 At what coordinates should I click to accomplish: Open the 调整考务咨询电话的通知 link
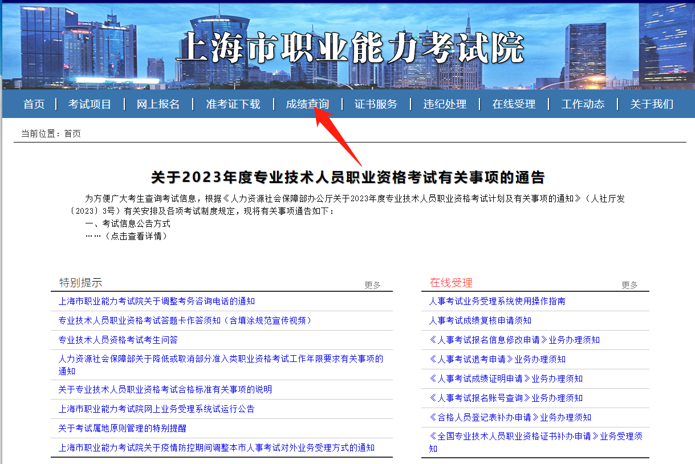tap(157, 301)
